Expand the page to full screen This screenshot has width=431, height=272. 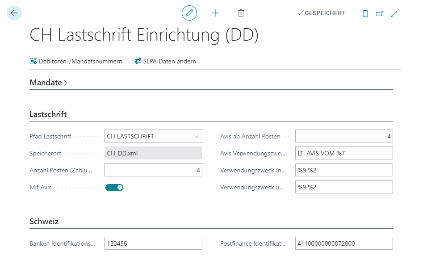pyautogui.click(x=394, y=13)
